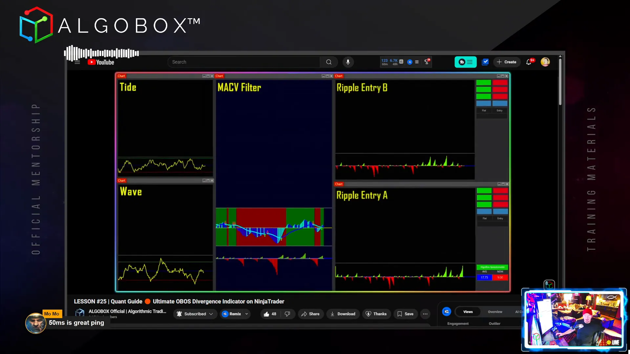Screen dimensions: 630x354
Task: Open the vidIQ list menu icon
Action: coord(417,62)
